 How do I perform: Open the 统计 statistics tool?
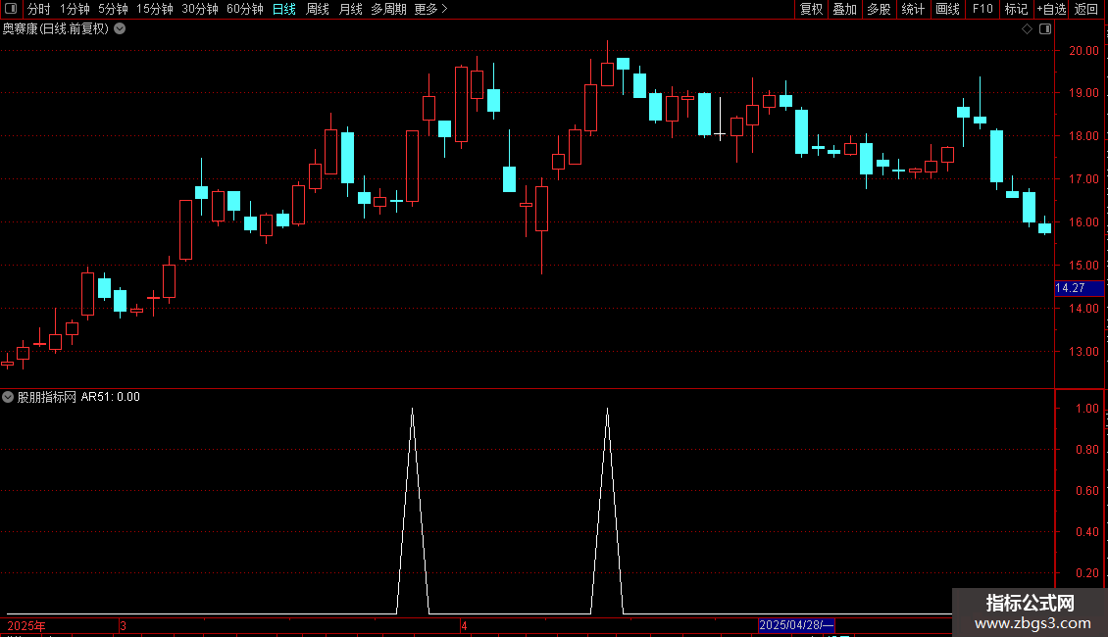click(913, 9)
